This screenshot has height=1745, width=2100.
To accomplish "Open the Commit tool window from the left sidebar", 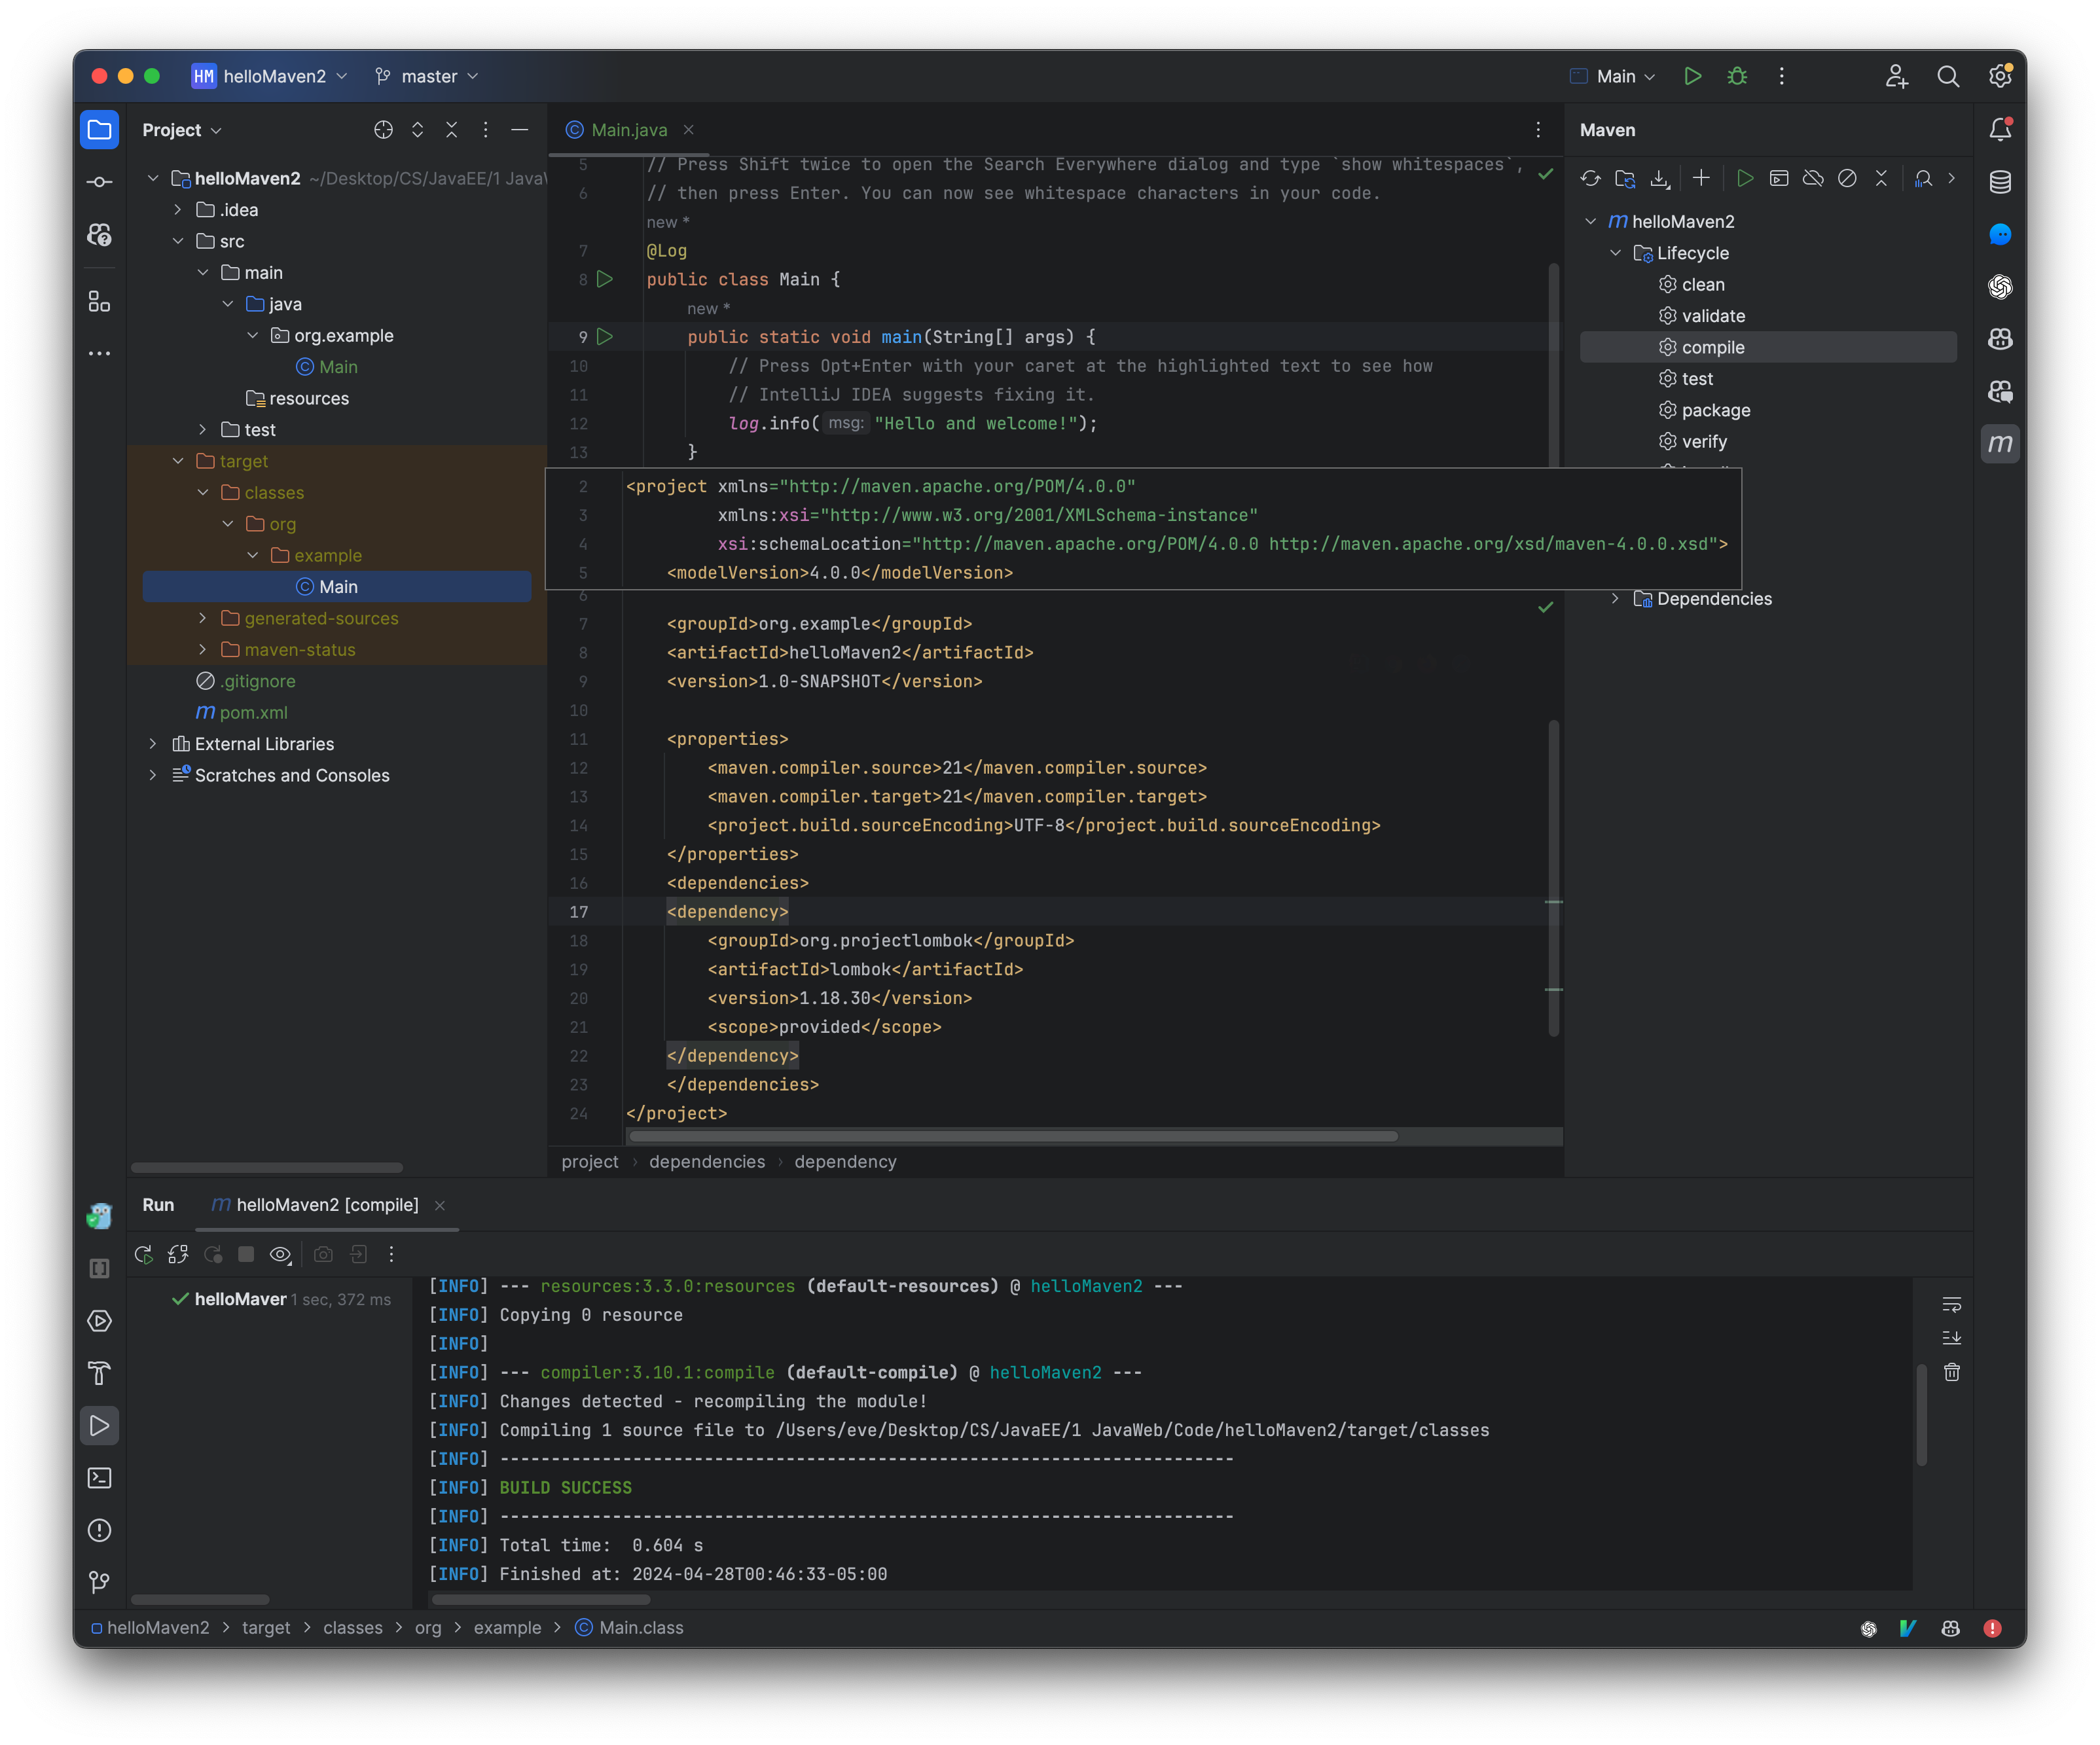I will (99, 182).
